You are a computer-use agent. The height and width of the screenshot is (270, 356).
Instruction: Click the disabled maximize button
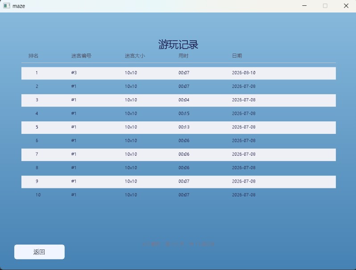[x=325, y=6]
